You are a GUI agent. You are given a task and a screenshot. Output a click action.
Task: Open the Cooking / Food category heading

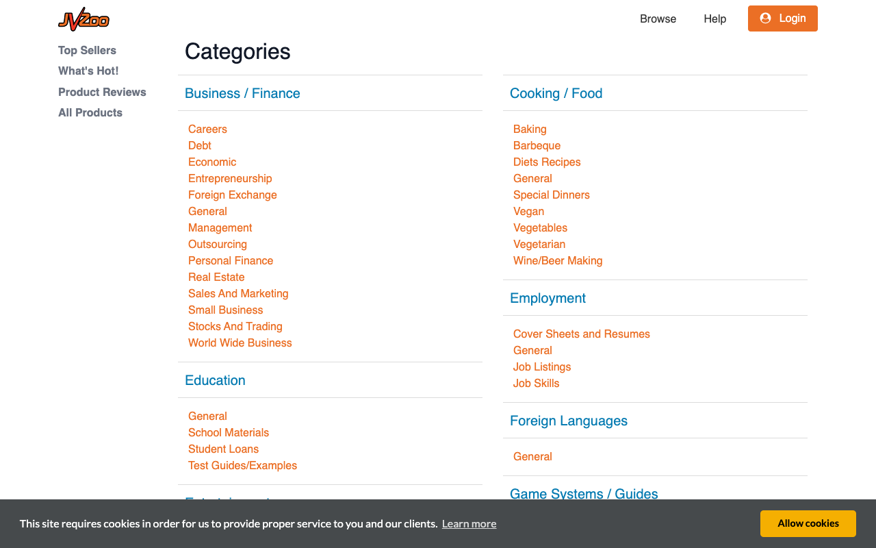click(556, 93)
